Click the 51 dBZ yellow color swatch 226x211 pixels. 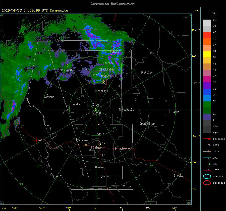tap(207, 54)
